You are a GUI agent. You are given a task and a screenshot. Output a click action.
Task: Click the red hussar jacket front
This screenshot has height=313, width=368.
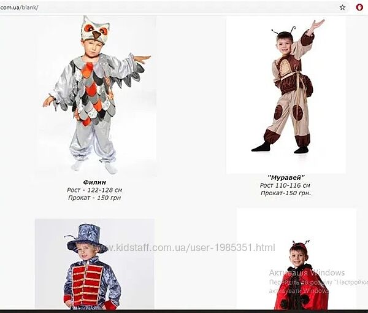(87, 284)
